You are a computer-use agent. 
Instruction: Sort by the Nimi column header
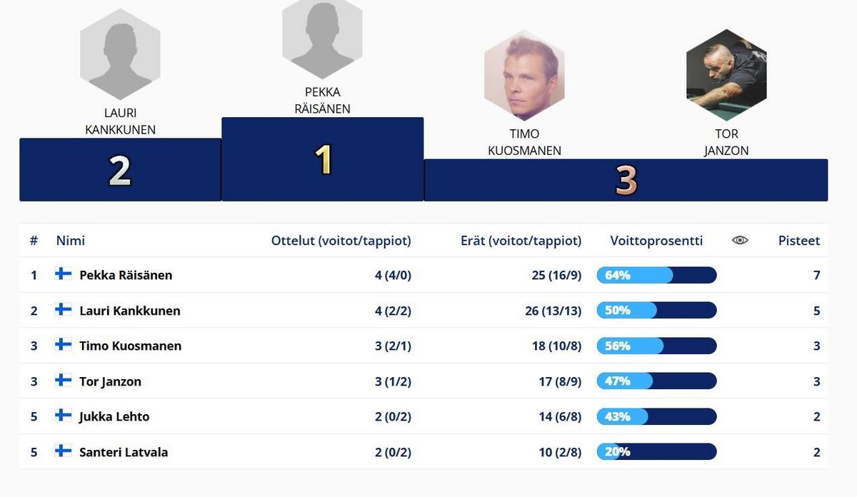click(x=70, y=241)
